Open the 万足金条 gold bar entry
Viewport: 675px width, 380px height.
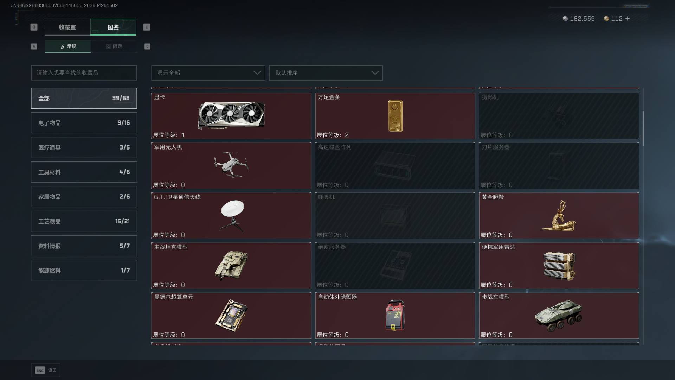click(x=395, y=116)
